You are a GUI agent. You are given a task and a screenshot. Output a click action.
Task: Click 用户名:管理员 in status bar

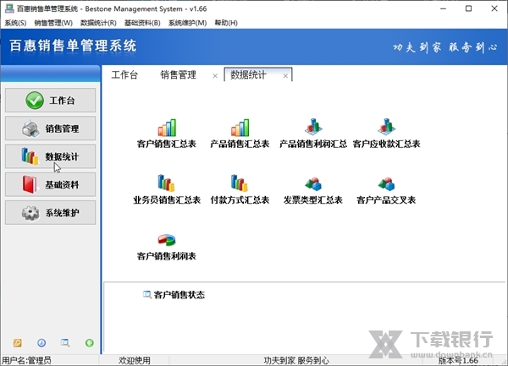(26, 360)
